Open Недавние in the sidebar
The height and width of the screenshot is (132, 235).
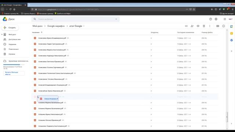coord(12,44)
